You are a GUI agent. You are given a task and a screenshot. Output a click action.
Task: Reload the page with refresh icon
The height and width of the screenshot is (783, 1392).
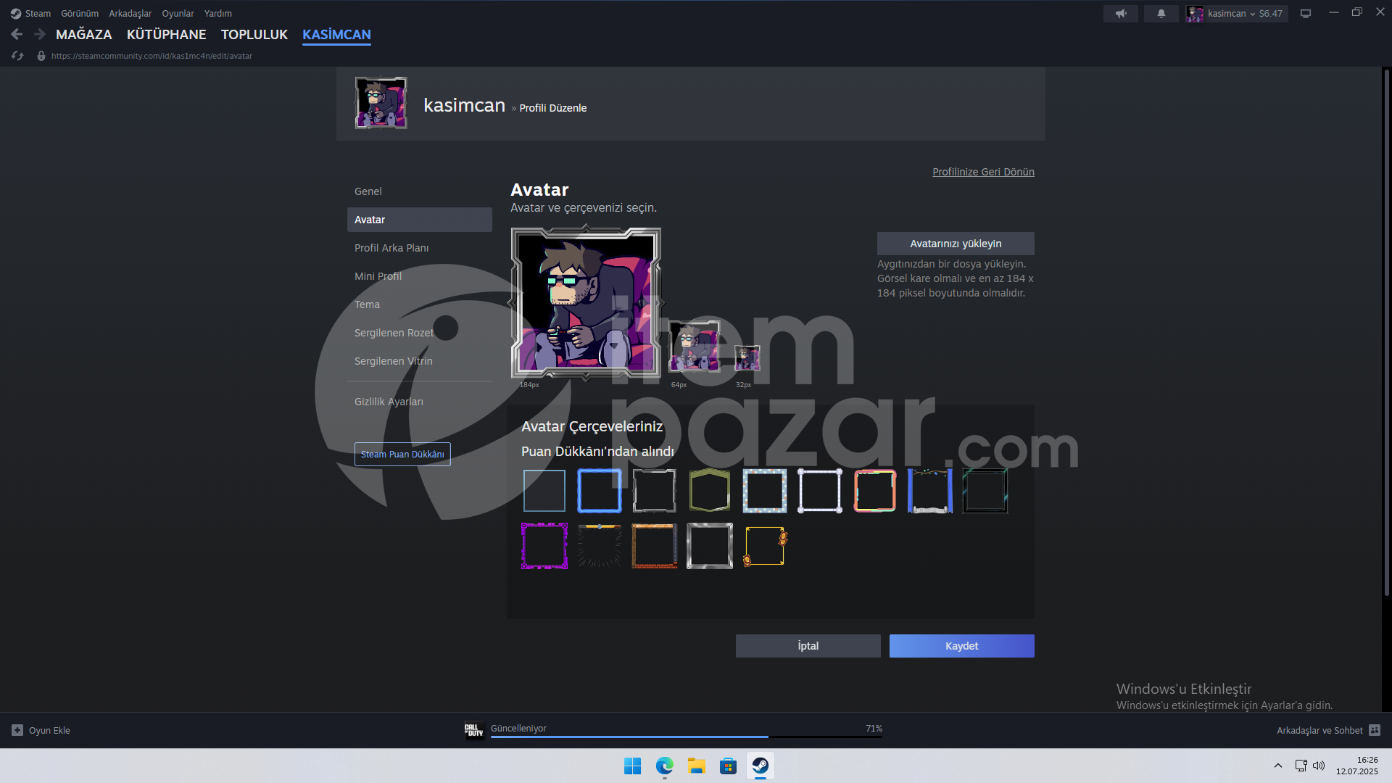point(17,56)
